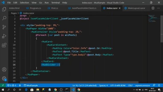Image resolution: width=163 pixels, height=92 pixels.
Task: Change line endings via CRLF
Action: pos(130,85)
